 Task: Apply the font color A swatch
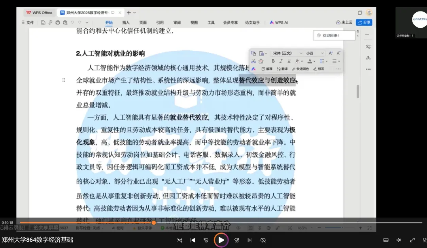tap(310, 61)
